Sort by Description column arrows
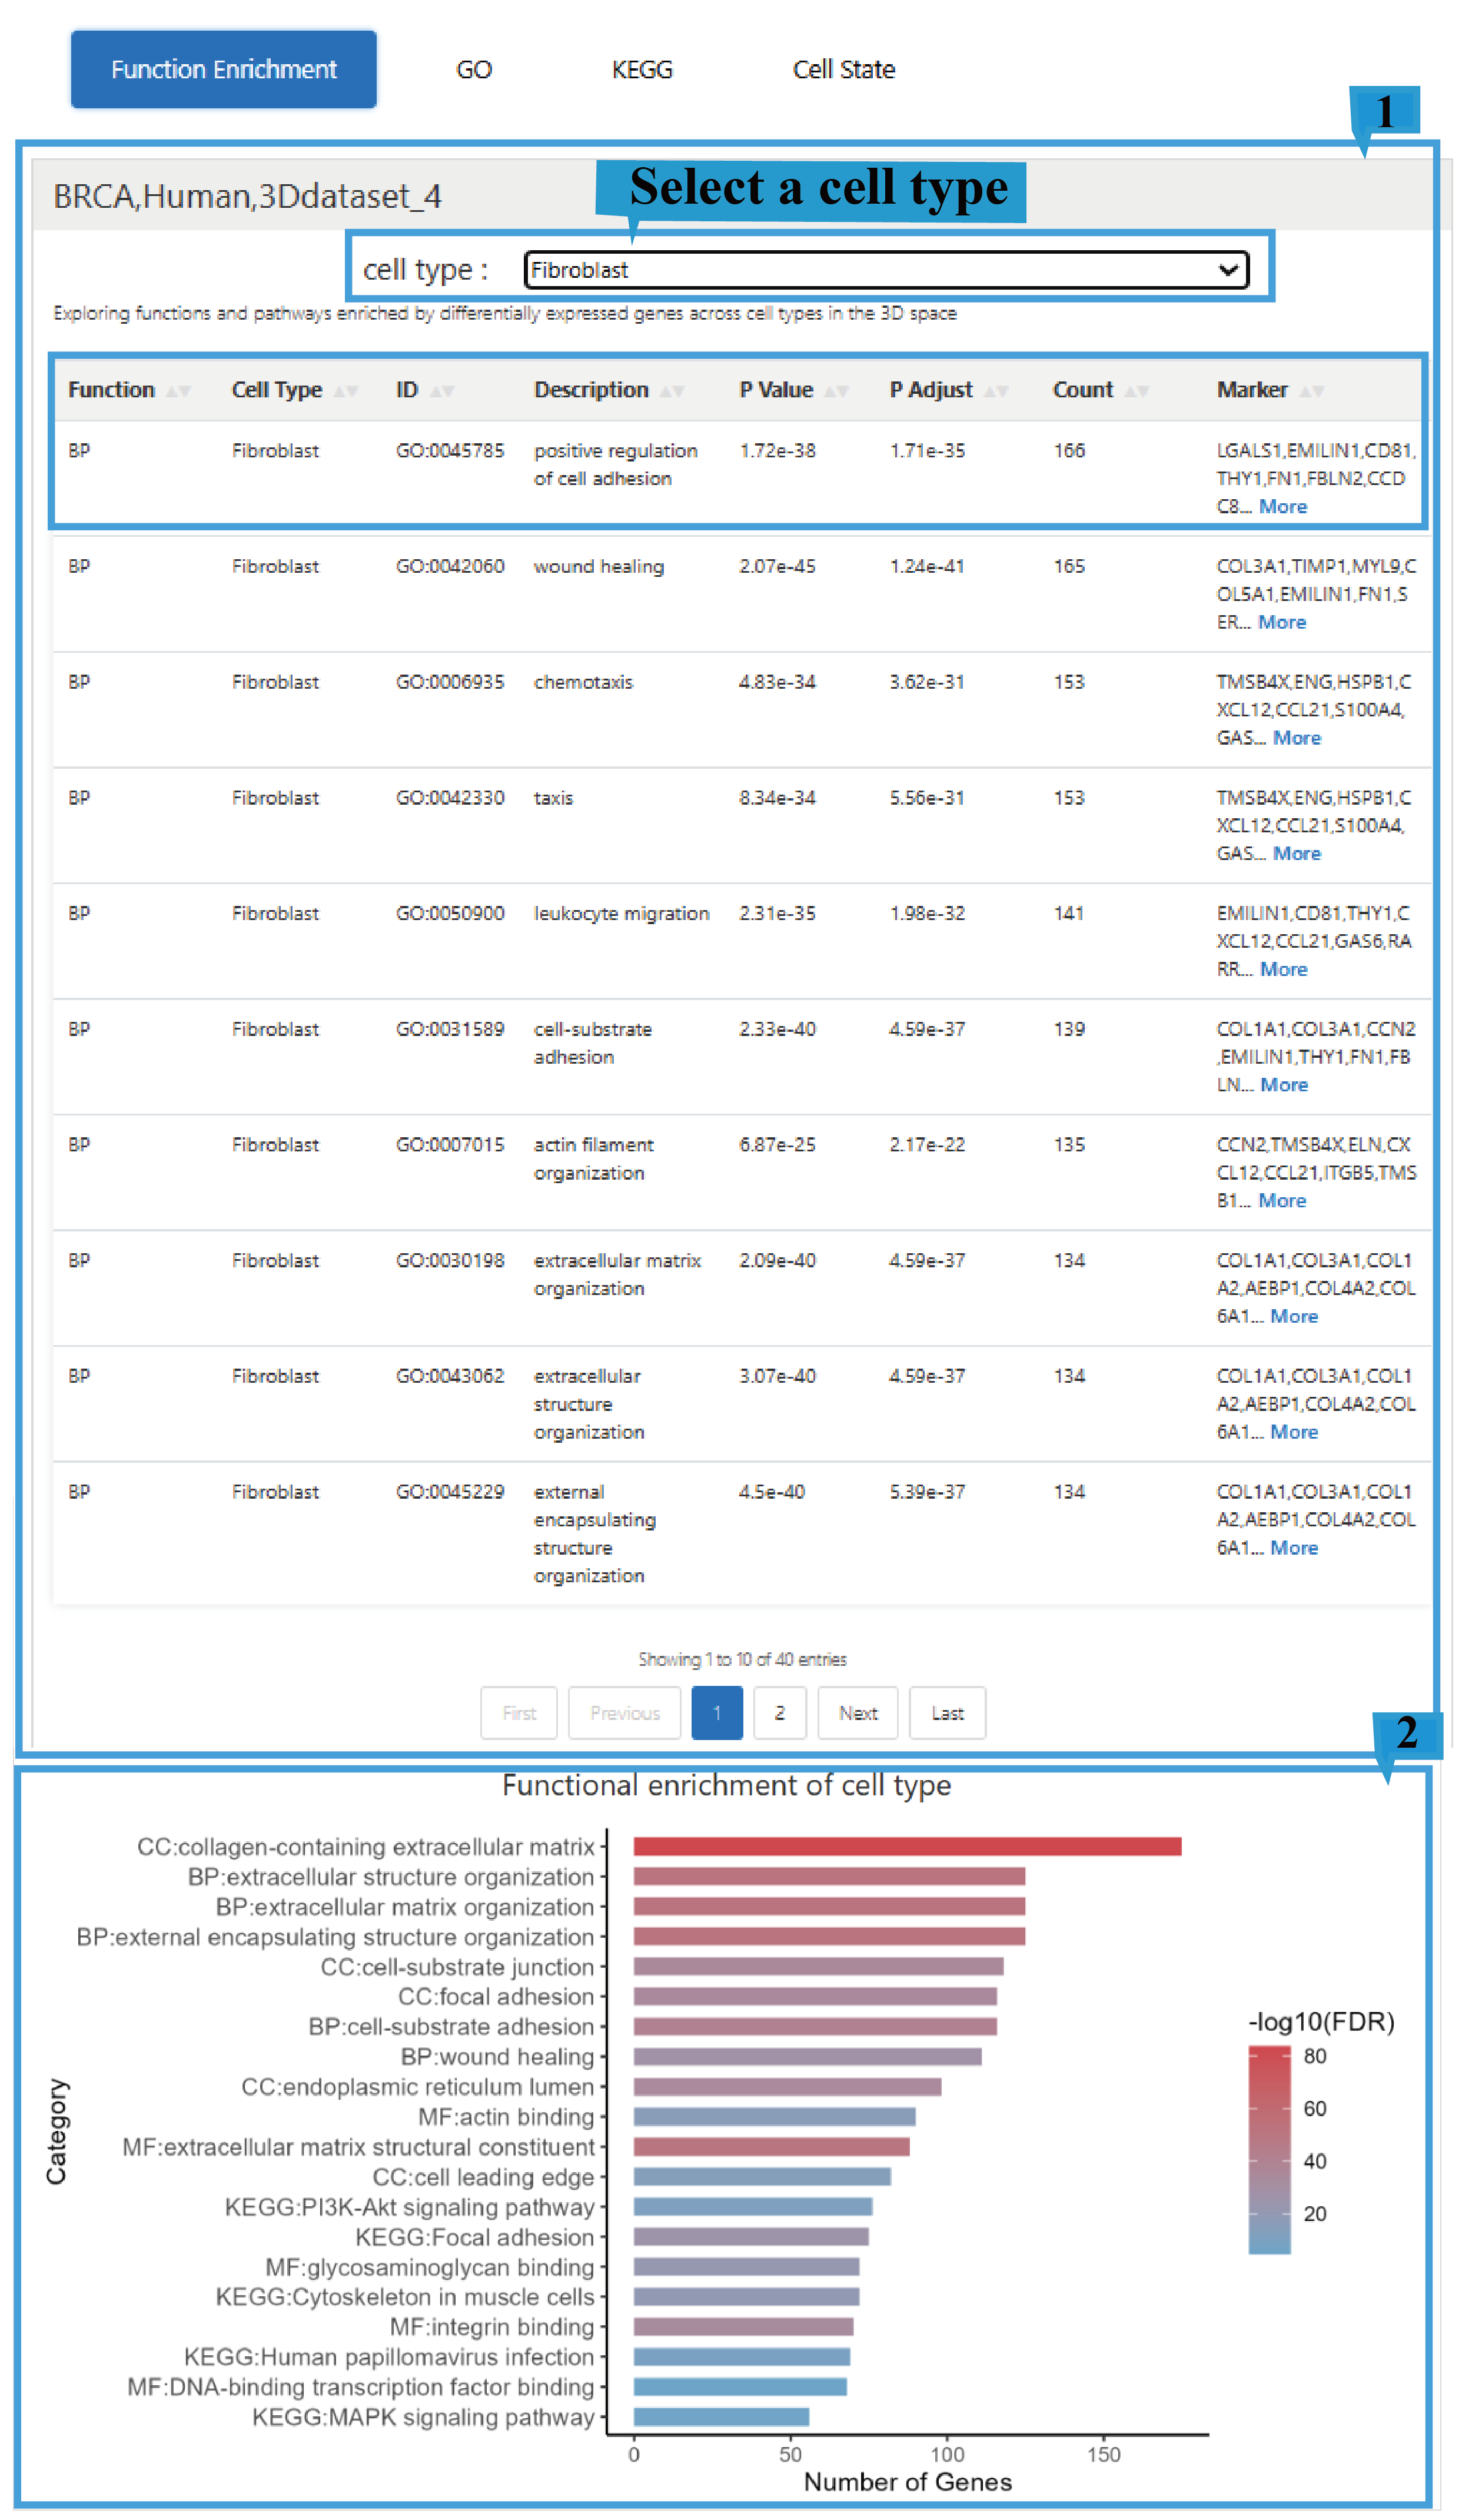 click(672, 391)
